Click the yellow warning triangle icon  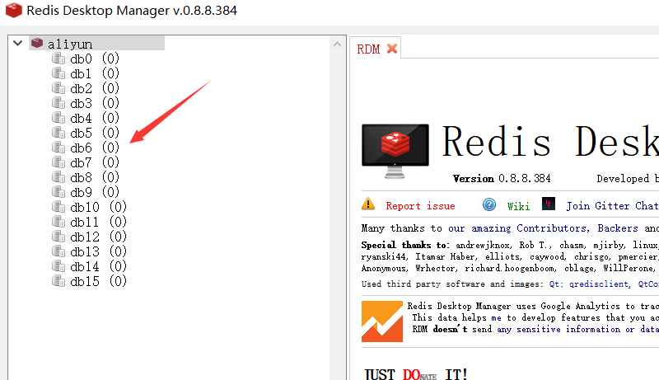(x=368, y=204)
